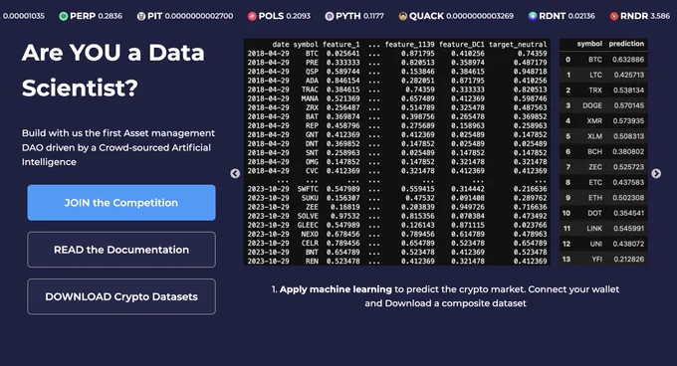The height and width of the screenshot is (366, 677).
Task: Click the MANA row in dataset table
Action: tap(397, 98)
